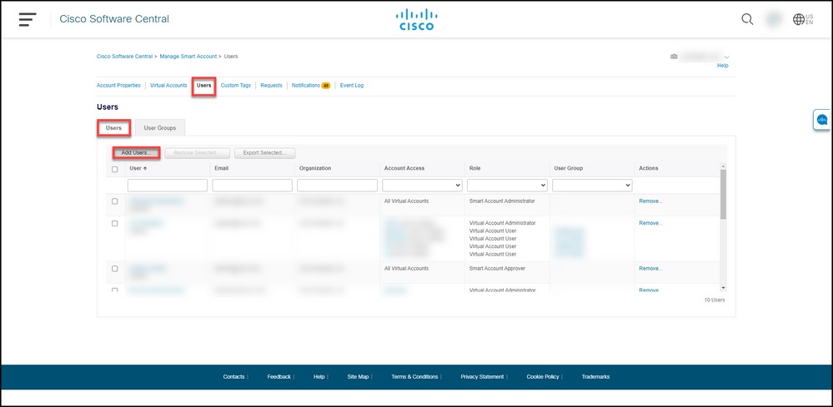The width and height of the screenshot is (833, 407).
Task: Click the User Group column header
Action: tap(569, 168)
